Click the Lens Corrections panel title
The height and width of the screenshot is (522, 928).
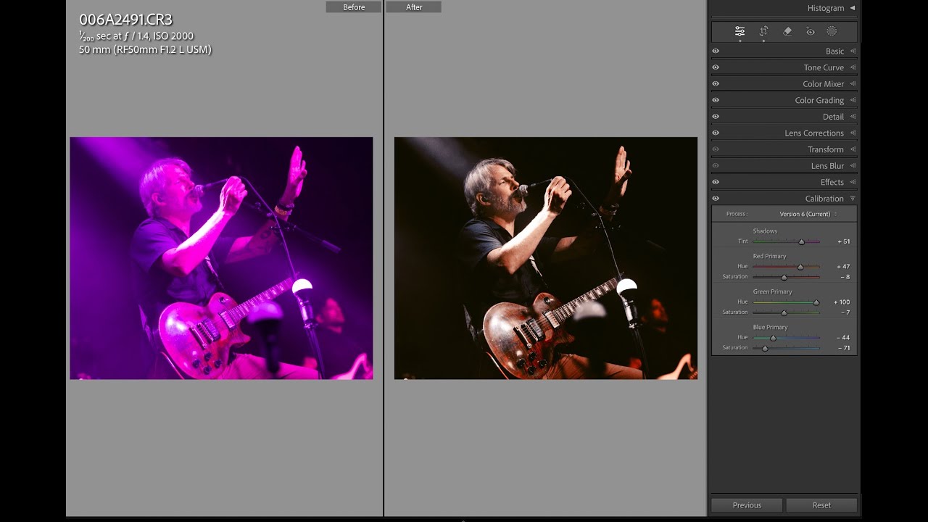(x=814, y=133)
